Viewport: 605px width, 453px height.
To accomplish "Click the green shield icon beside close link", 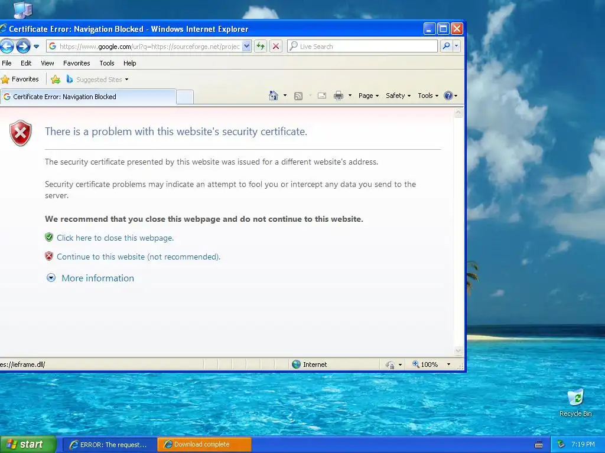I will tap(48, 237).
